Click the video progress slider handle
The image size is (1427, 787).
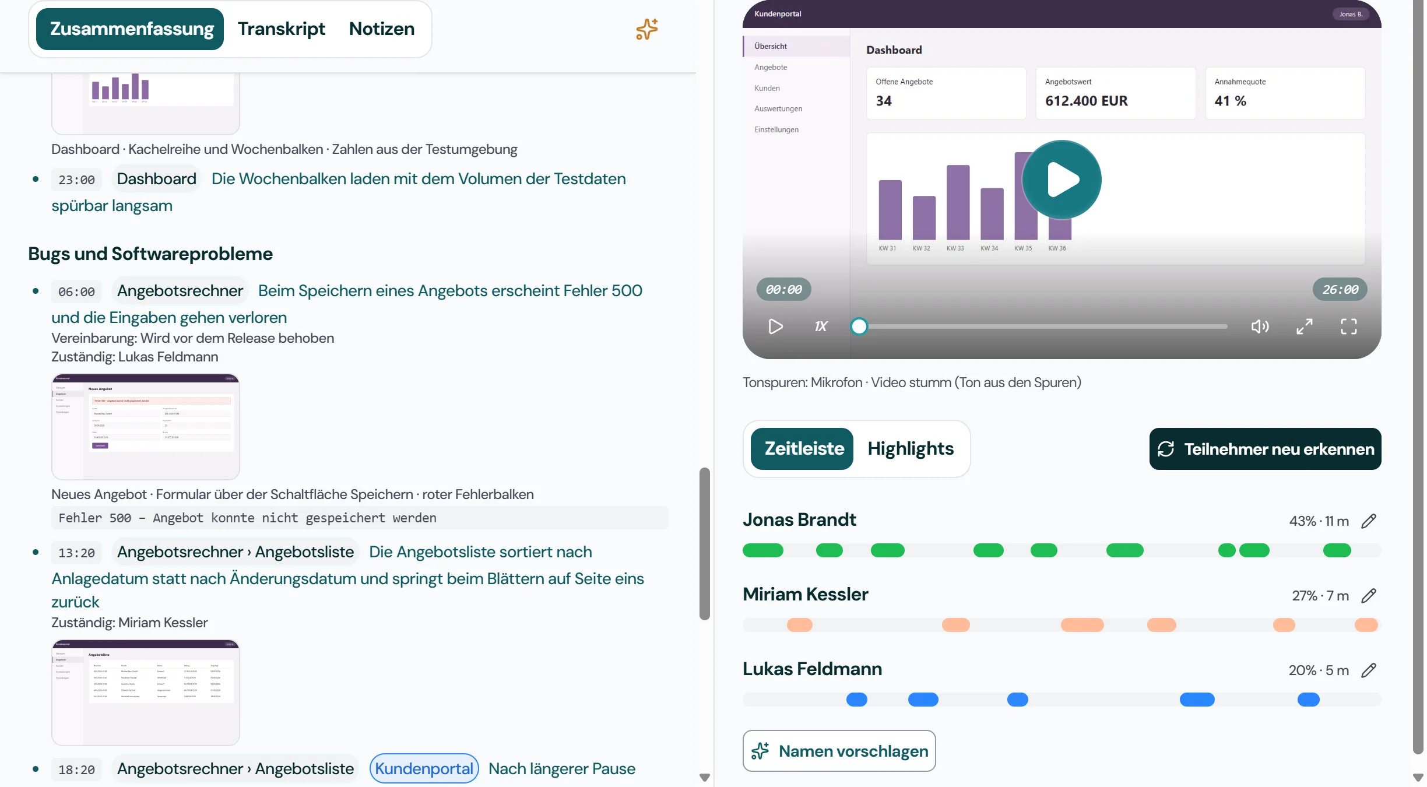pos(859,326)
